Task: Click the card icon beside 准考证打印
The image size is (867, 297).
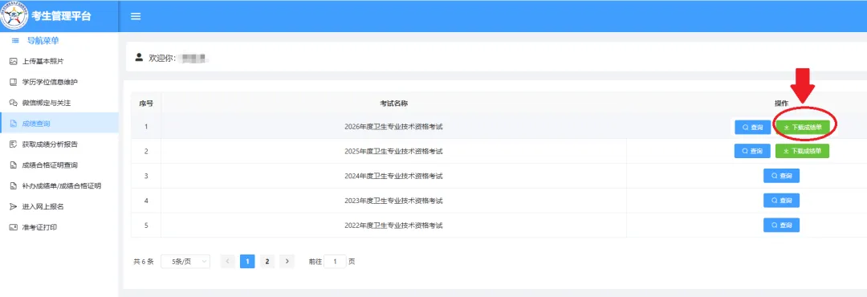Action: click(x=14, y=227)
